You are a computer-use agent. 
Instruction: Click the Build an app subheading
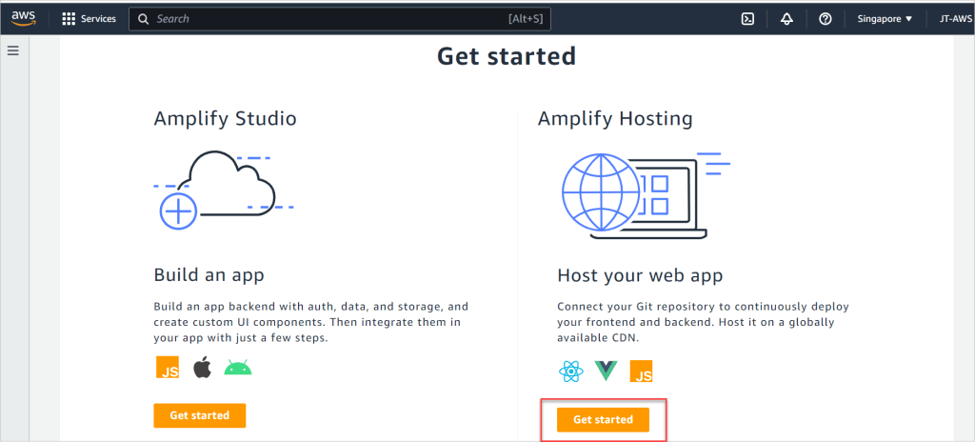(209, 275)
